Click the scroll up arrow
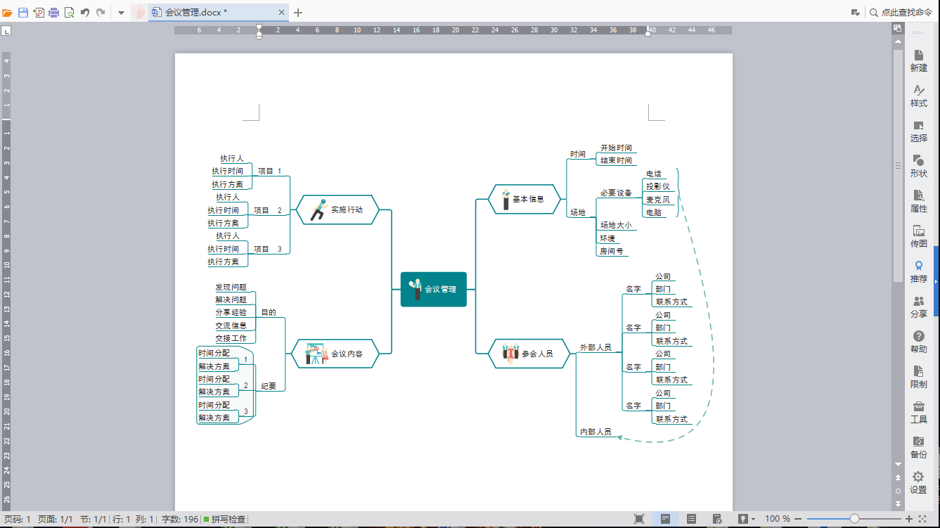The height and width of the screenshot is (528, 940). (x=898, y=41)
